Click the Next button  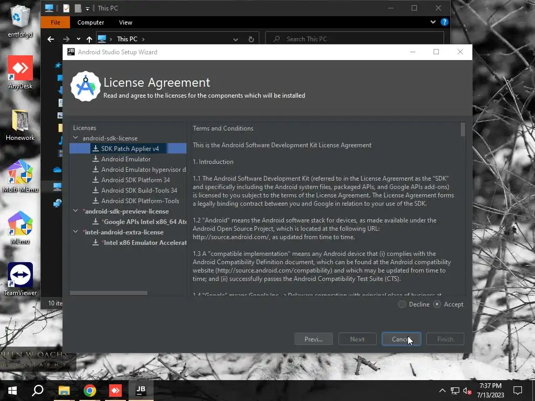click(x=357, y=339)
